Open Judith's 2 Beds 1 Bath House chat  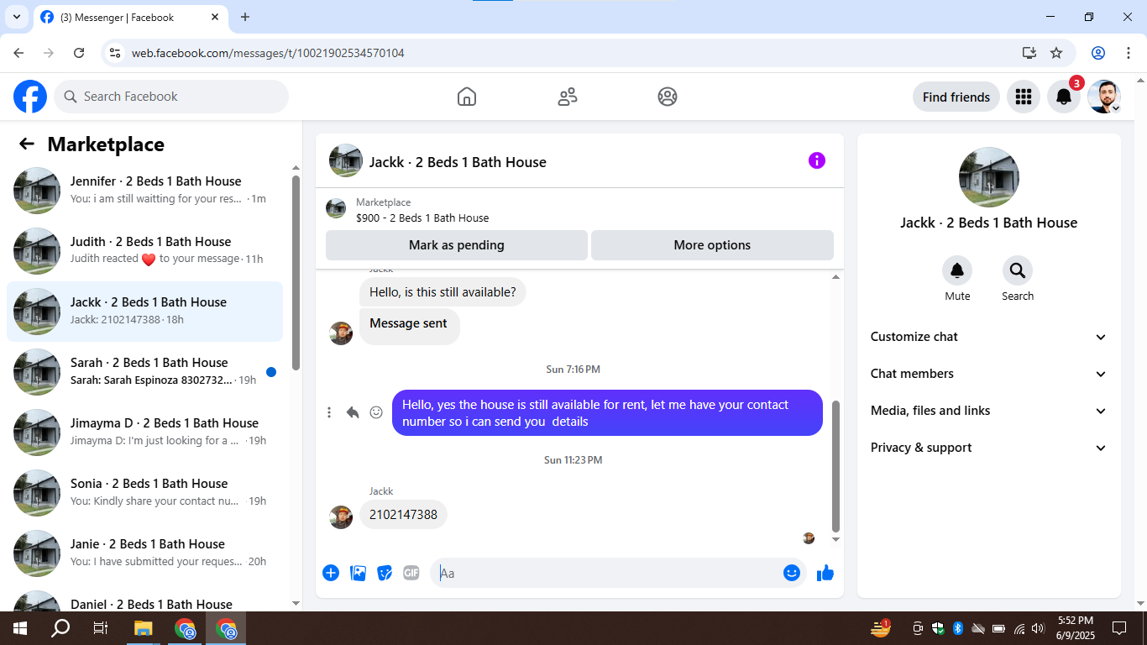coord(144,251)
